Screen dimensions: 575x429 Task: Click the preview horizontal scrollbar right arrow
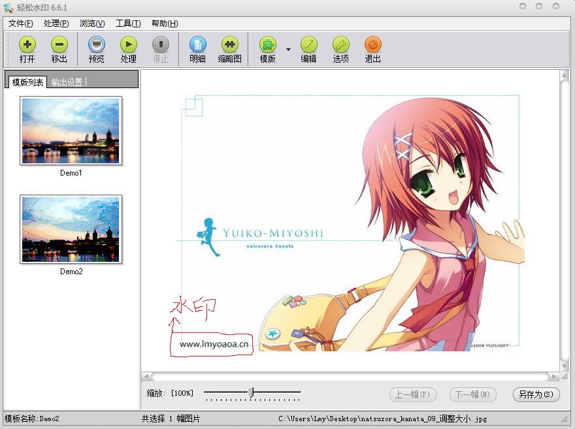click(553, 376)
